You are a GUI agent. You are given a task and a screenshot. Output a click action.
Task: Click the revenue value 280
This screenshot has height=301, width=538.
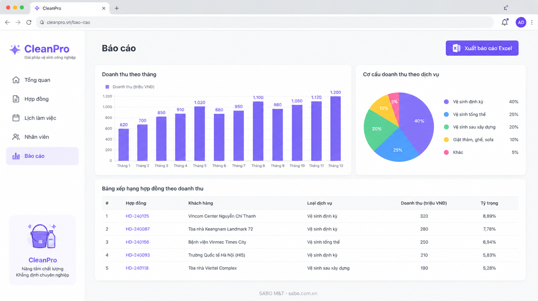(x=424, y=229)
